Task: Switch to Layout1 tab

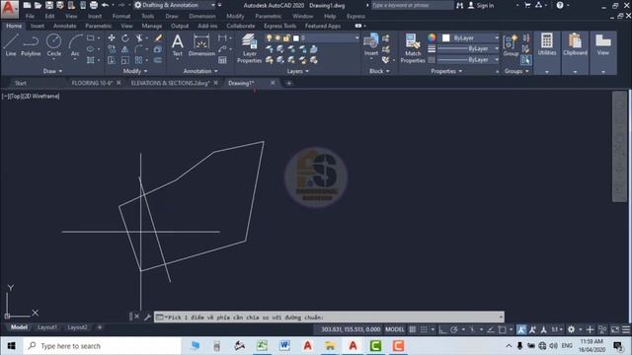Action: [47, 327]
